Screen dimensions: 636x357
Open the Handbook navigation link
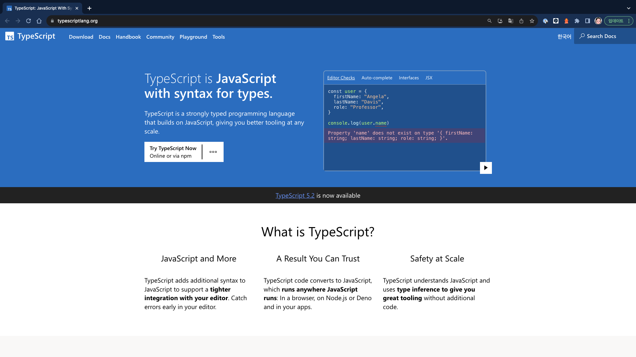[128, 37]
